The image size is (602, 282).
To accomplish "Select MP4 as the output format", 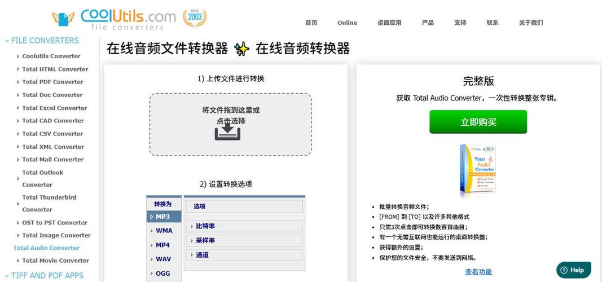I will 164,245.
